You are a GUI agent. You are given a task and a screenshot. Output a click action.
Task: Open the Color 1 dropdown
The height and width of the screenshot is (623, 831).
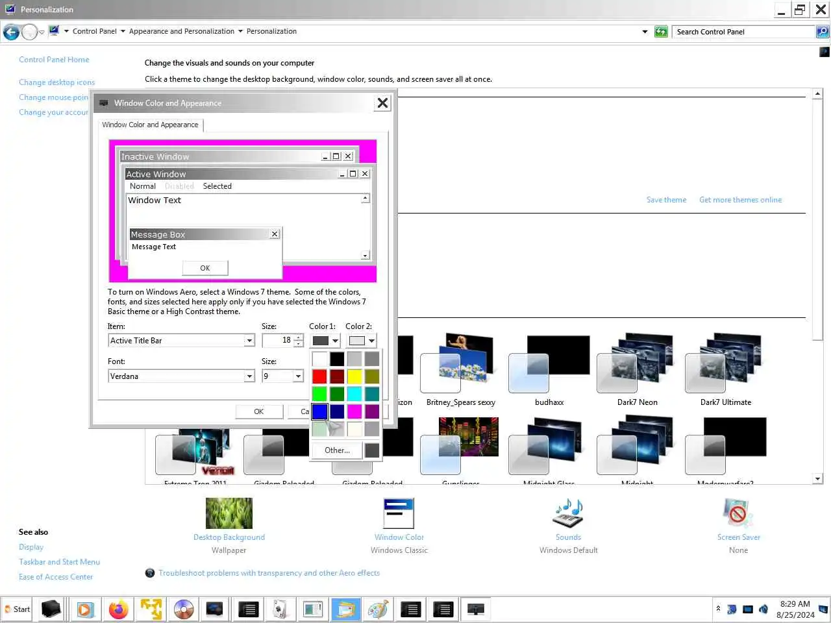(x=325, y=341)
